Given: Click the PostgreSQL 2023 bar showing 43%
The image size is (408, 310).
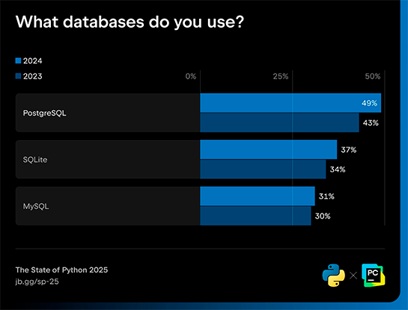Looking at the screenshot, I should tap(279, 123).
